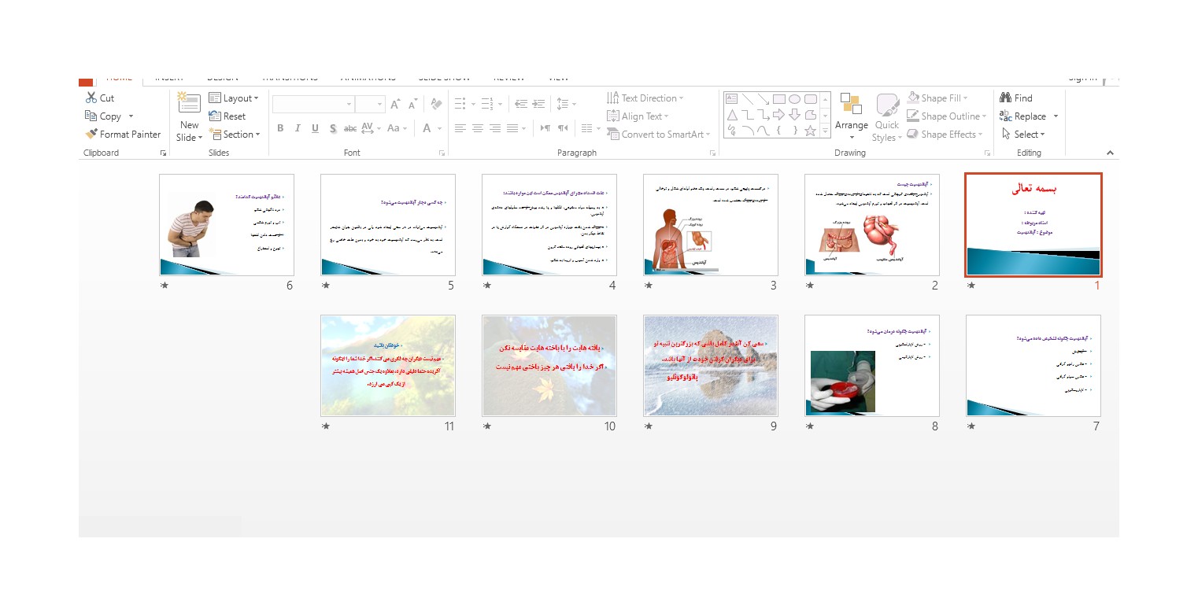This screenshot has height=616, width=1198.
Task: Open the Layout dropdown
Action: pos(234,98)
